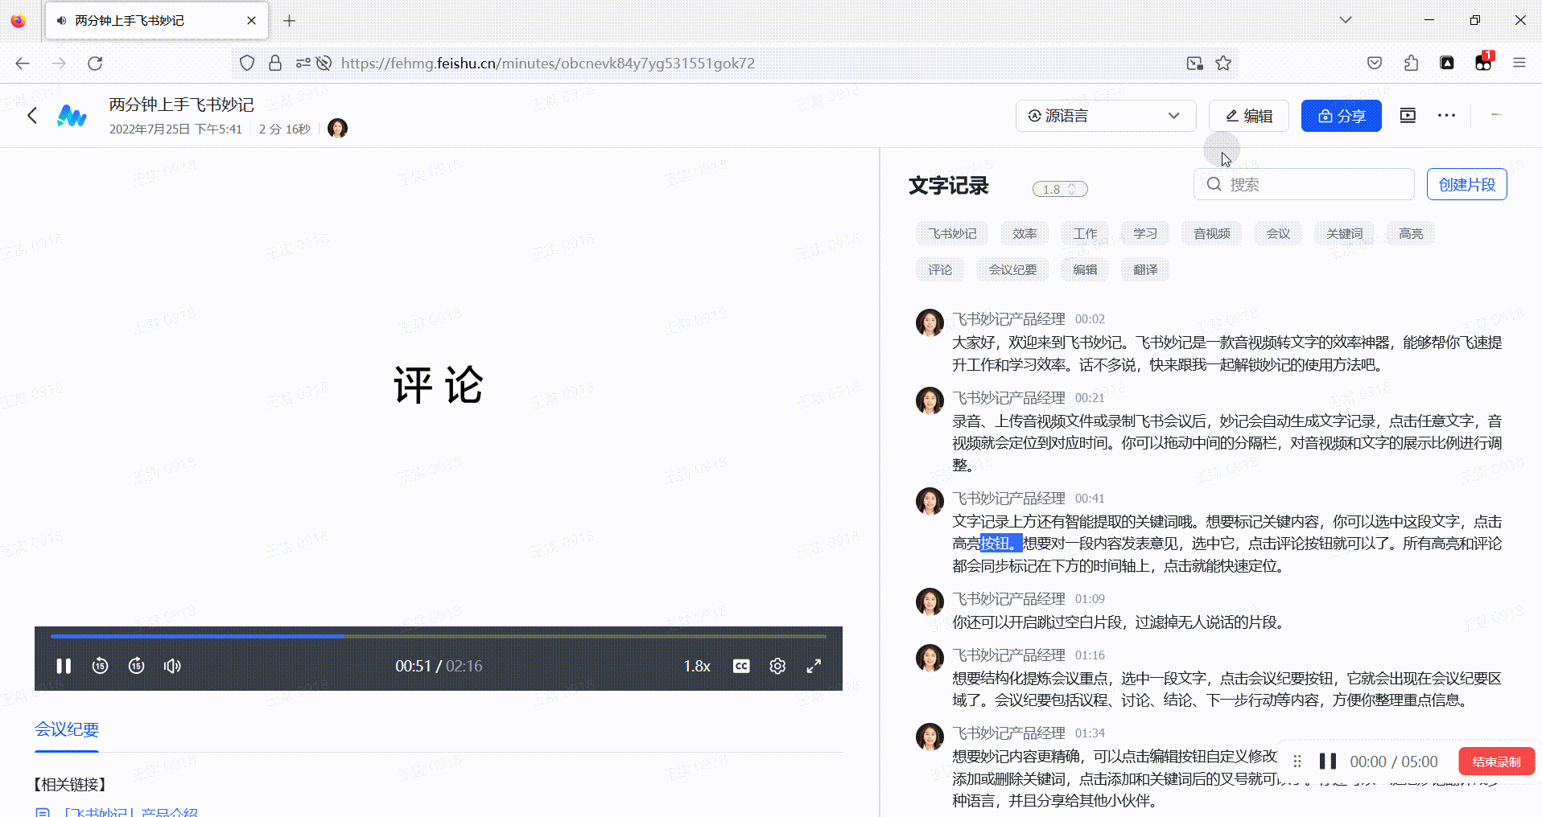Click speaker avatar at 00:21 paragraph
Viewport: 1542px width, 817px height.
pos(930,400)
